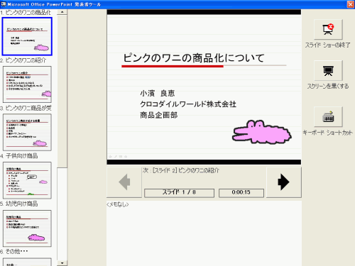Click the presenter name 小濱 良恵

[x=158, y=93]
